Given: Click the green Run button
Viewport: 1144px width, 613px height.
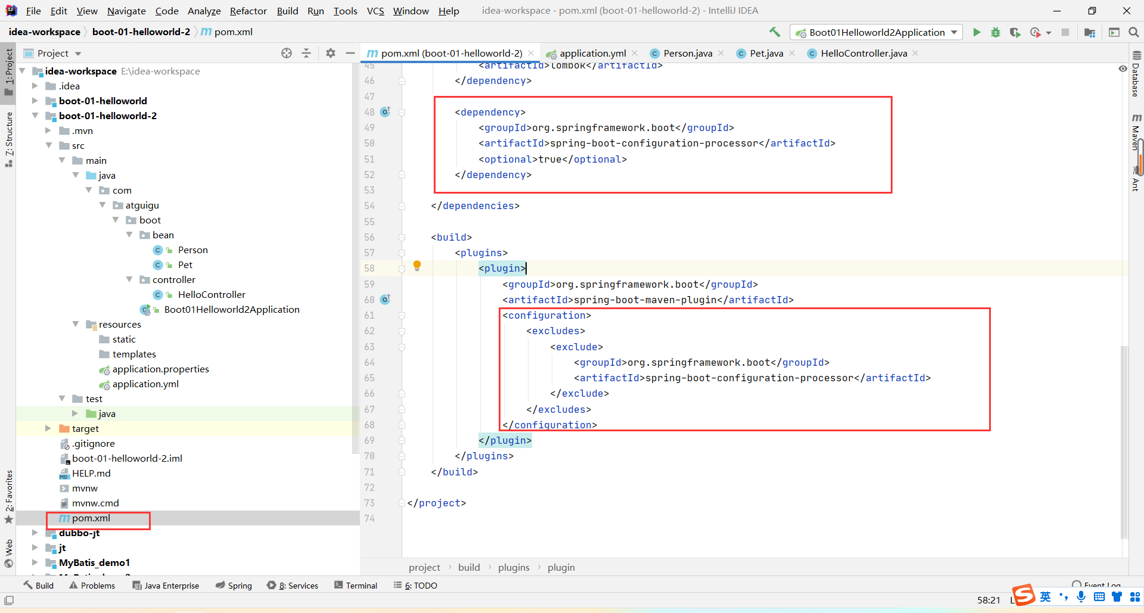Looking at the screenshot, I should click(x=977, y=32).
